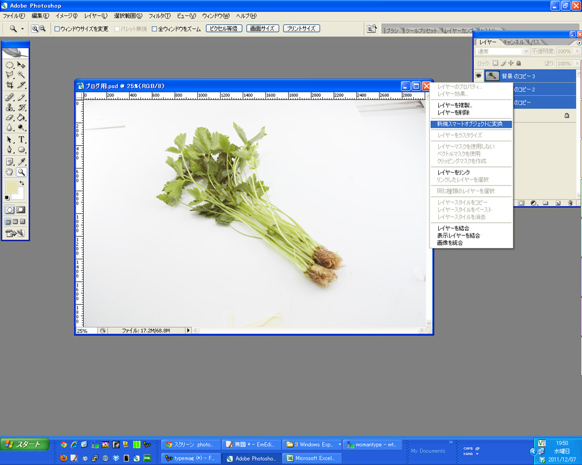The image size is (582, 465).
Task: Select the Clone Stamp tool
Action: [x=10, y=108]
